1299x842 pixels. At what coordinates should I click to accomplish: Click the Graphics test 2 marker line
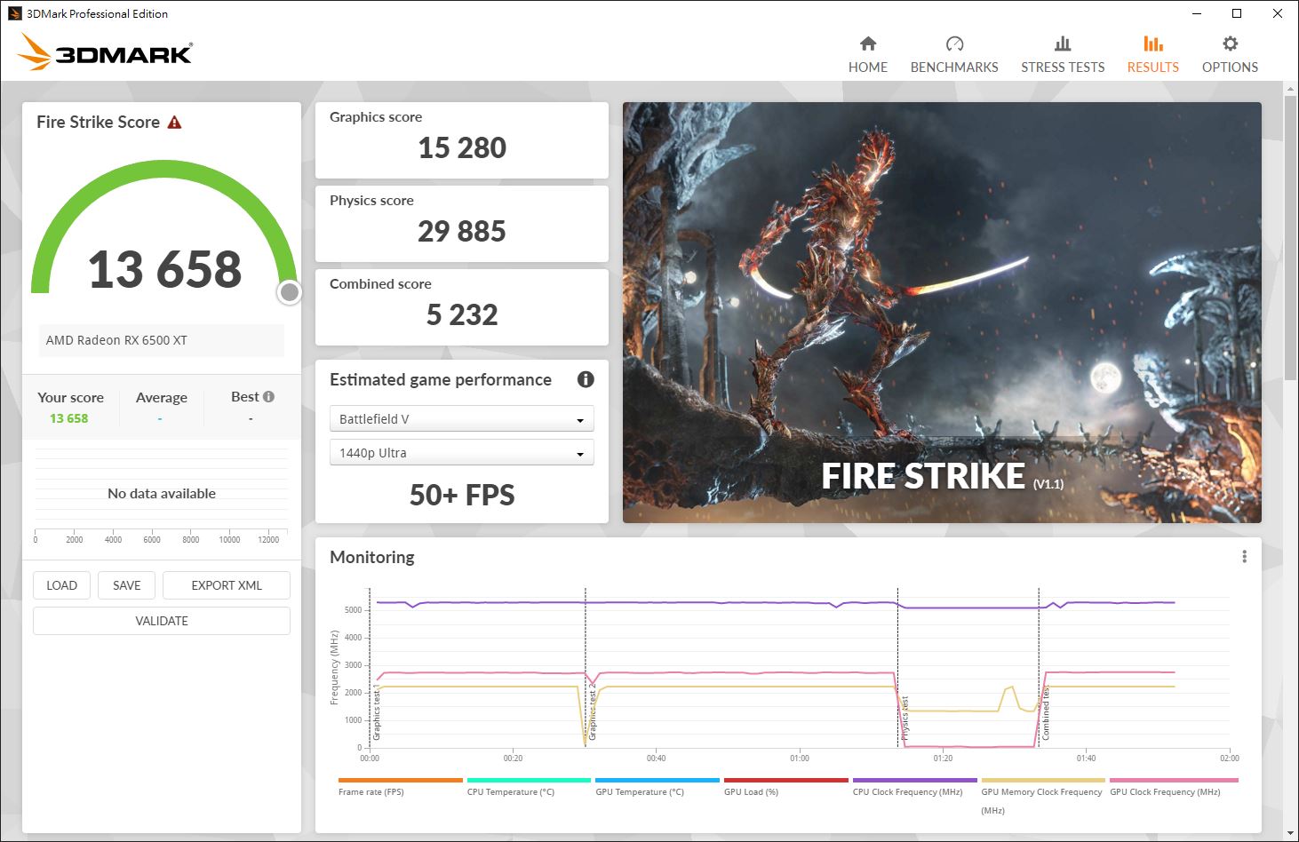click(x=586, y=666)
